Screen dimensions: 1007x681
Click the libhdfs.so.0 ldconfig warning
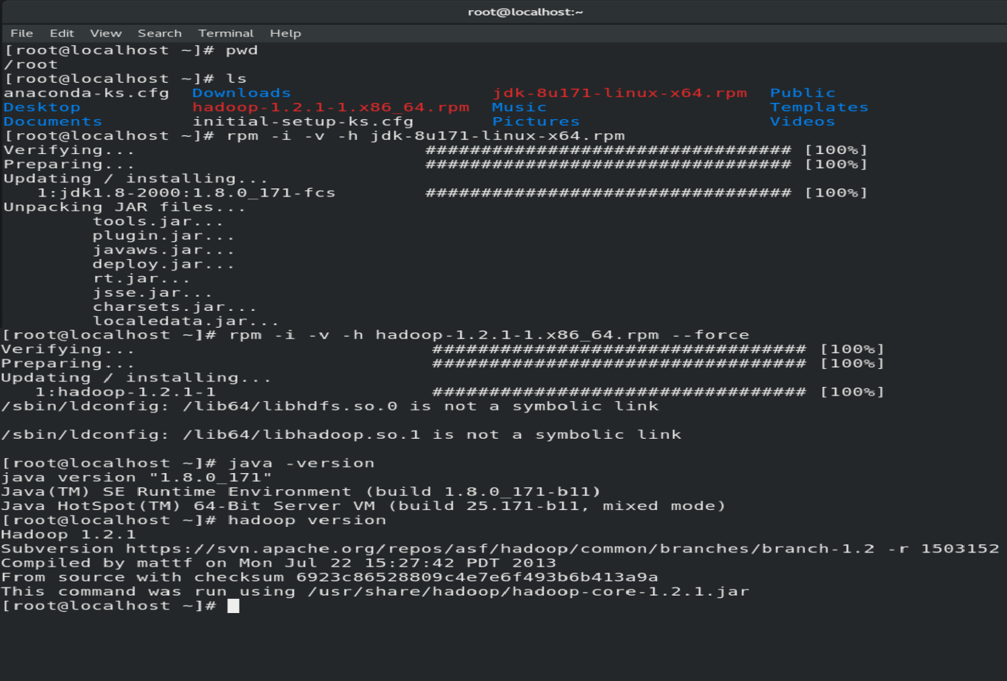click(330, 406)
